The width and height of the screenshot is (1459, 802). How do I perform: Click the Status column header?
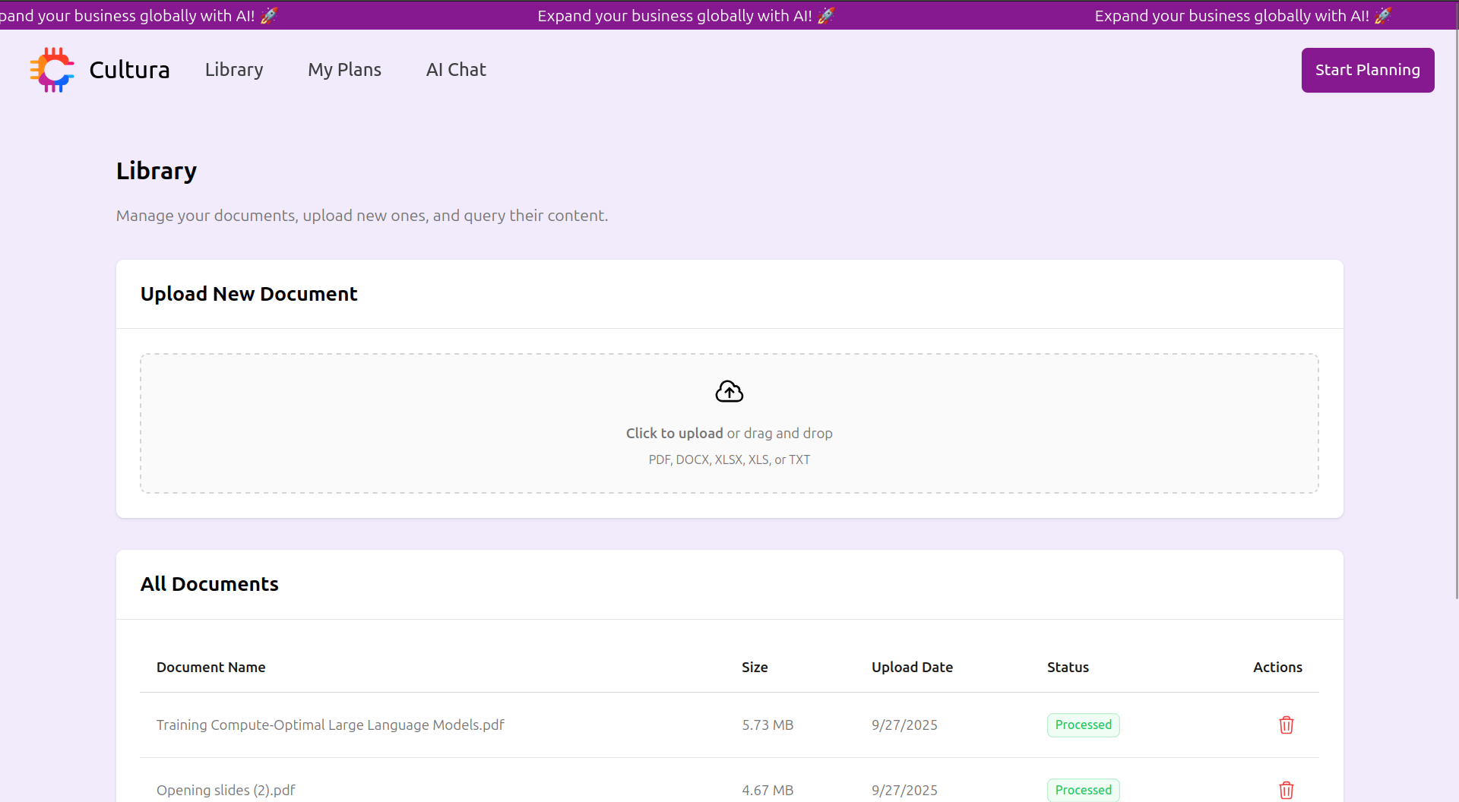coord(1068,667)
